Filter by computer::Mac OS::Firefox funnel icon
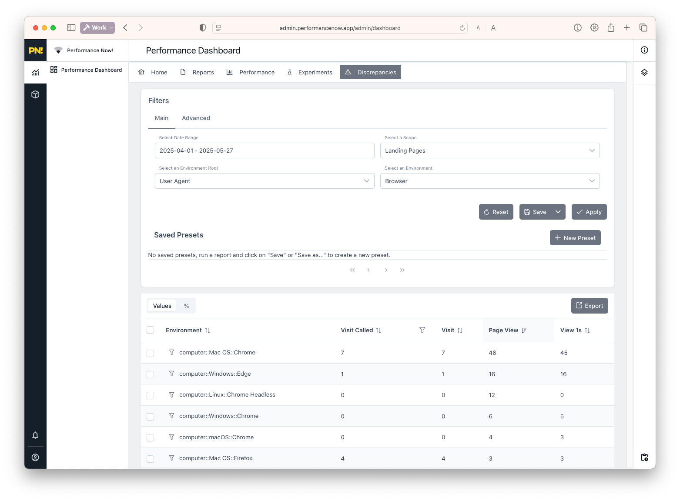Viewport: 680px width, 501px height. 171,458
